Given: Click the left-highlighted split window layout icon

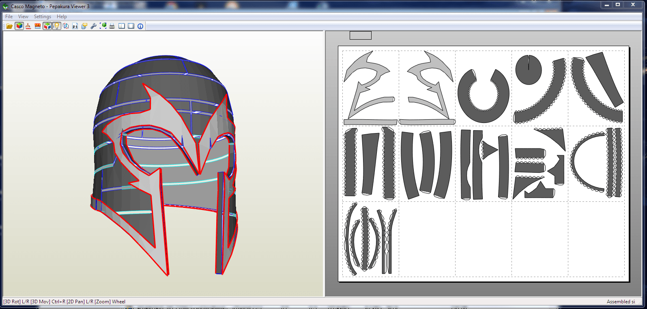Looking at the screenshot, I should coord(122,26).
